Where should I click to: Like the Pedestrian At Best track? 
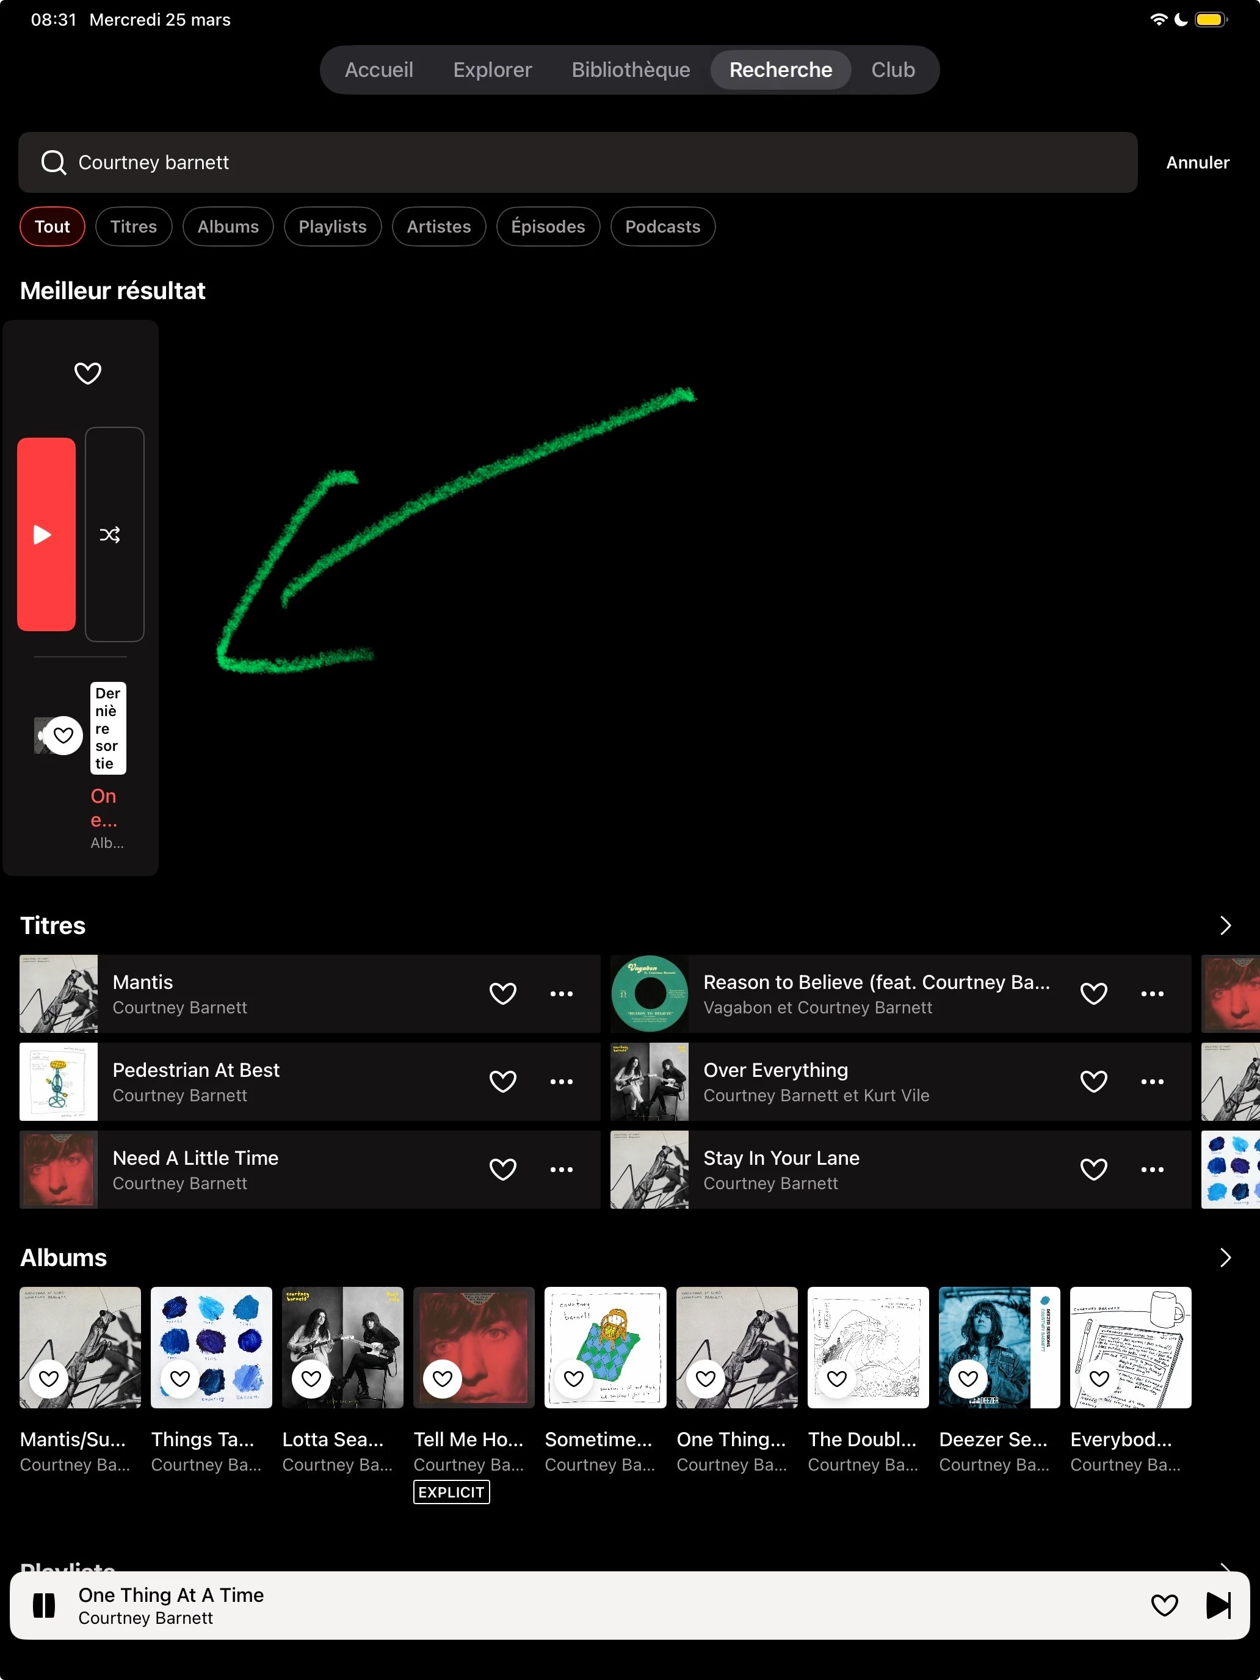pyautogui.click(x=503, y=1082)
